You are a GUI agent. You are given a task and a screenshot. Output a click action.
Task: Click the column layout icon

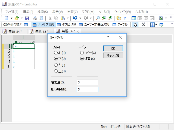[x=152, y=25]
